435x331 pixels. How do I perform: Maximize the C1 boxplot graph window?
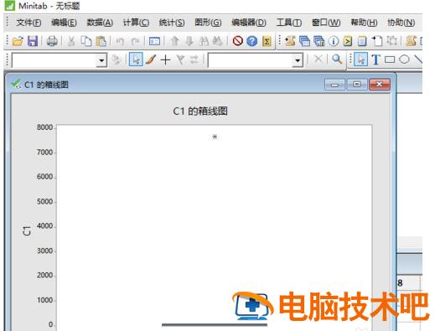pos(357,85)
